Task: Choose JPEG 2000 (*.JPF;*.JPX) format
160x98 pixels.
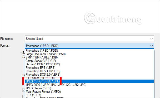Action: click(x=89, y=85)
